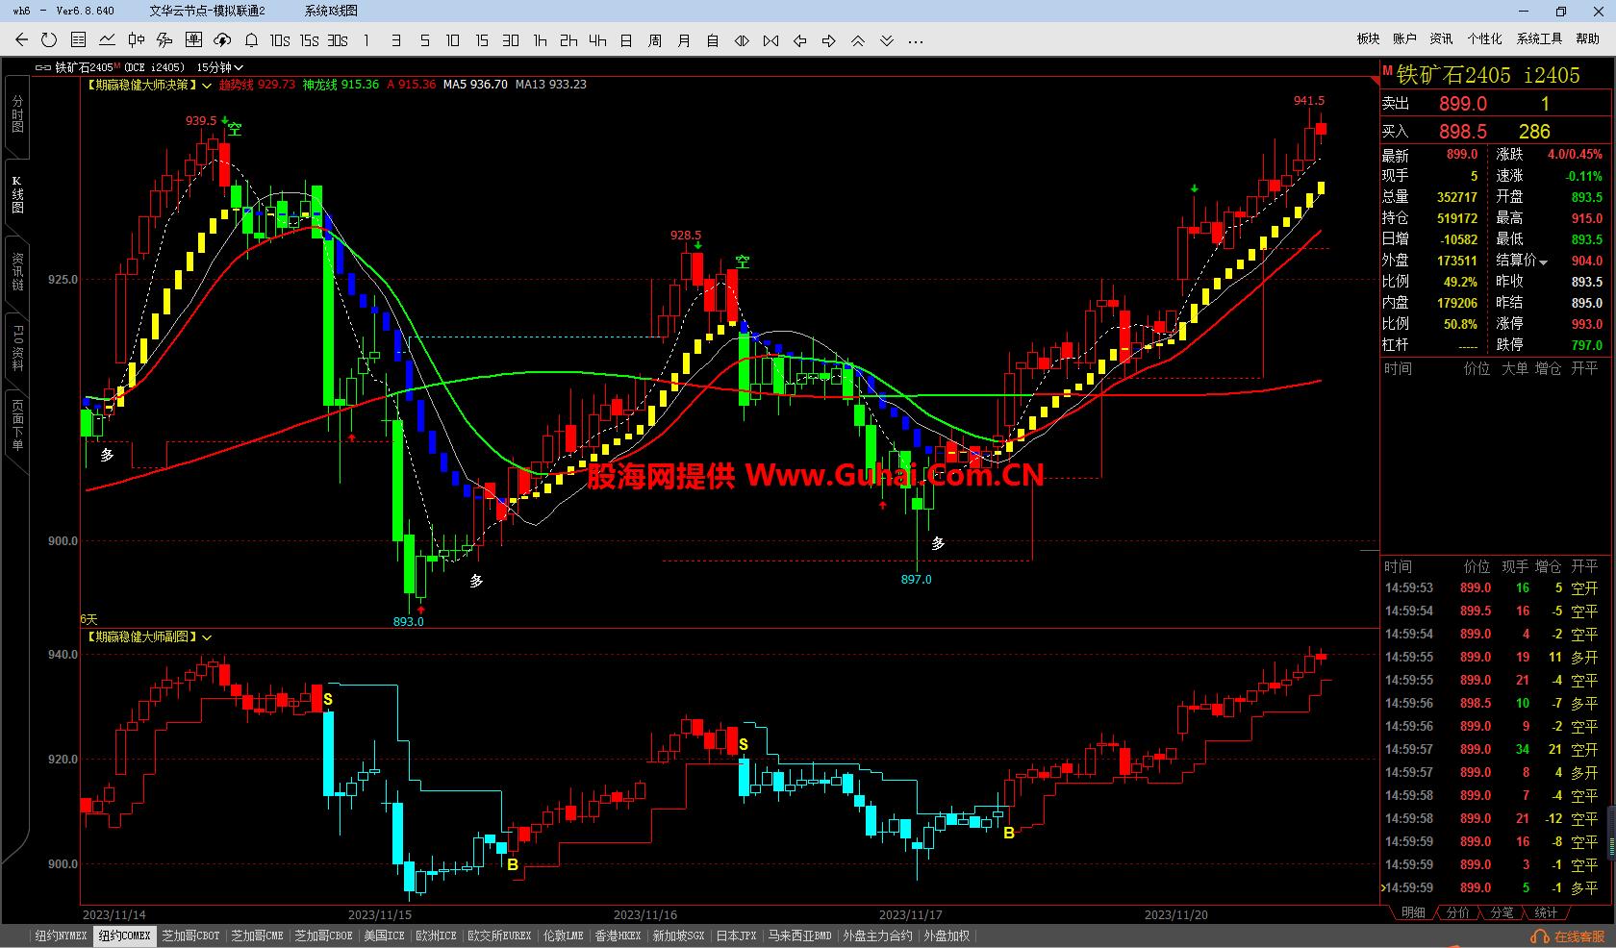The height and width of the screenshot is (948, 1616).
Task: Open the more options ellipsis in toolbar
Action: pos(916,40)
